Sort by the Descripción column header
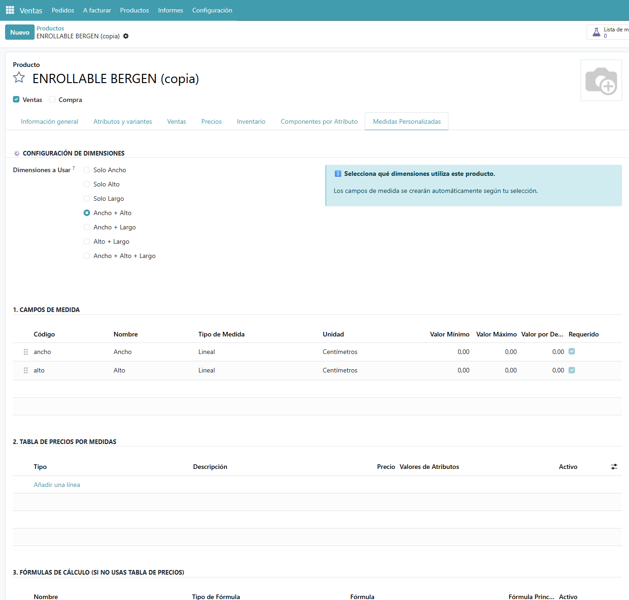The width and height of the screenshot is (629, 600). point(210,467)
